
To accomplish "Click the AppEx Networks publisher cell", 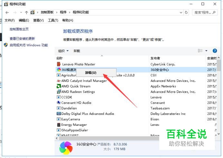I will point(163,86).
